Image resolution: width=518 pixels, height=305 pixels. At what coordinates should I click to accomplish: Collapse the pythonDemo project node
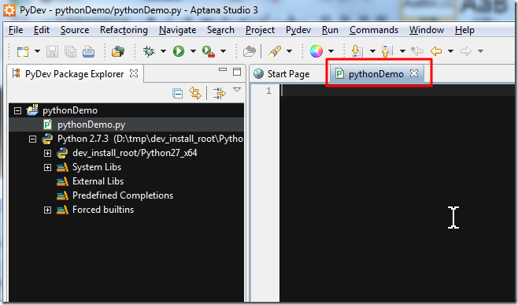tap(17, 110)
